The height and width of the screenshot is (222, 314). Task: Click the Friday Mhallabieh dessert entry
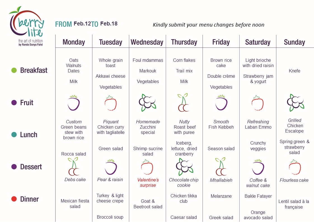(x=221, y=180)
